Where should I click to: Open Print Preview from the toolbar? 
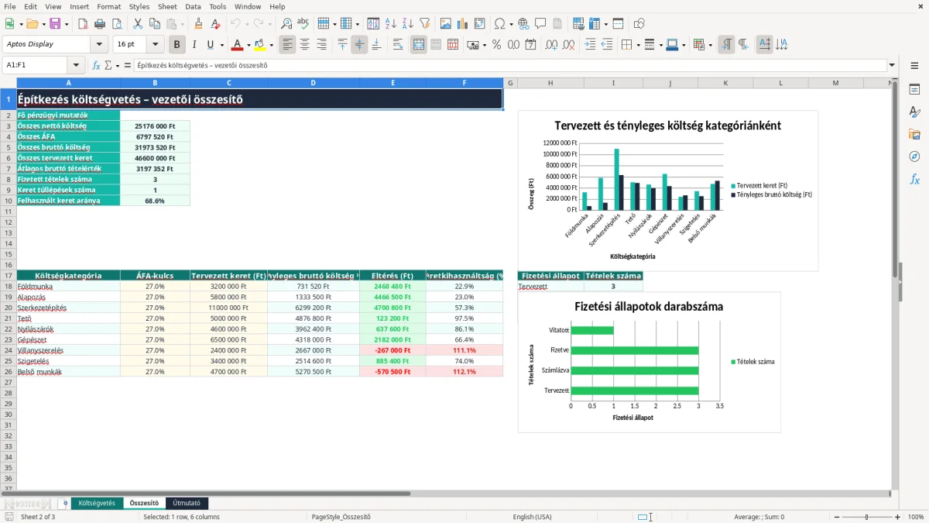pos(116,24)
